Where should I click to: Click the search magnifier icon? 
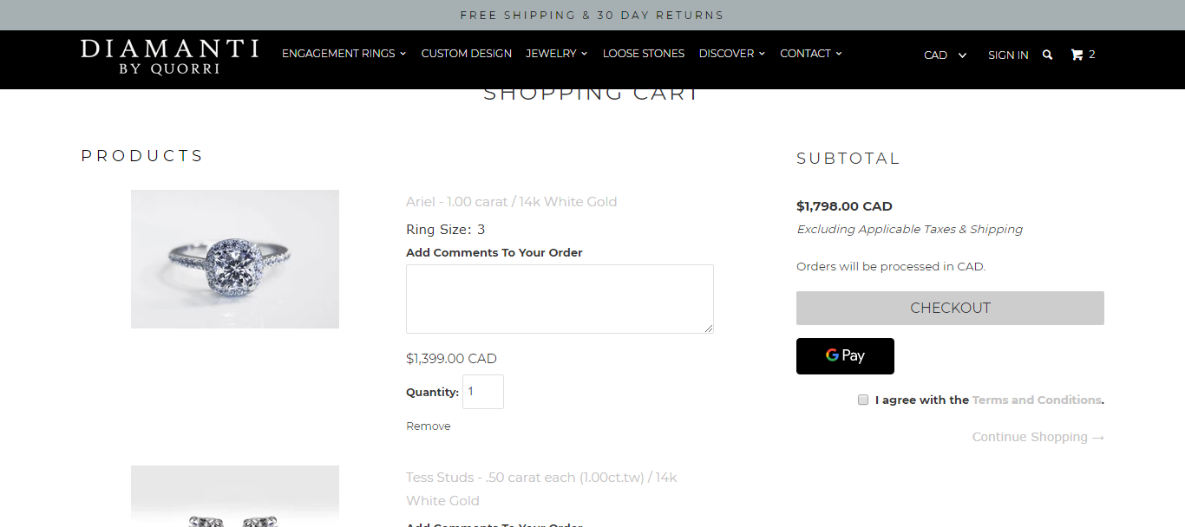pos(1047,55)
